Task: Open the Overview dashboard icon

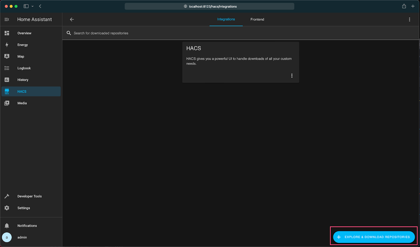Action: pos(7,33)
